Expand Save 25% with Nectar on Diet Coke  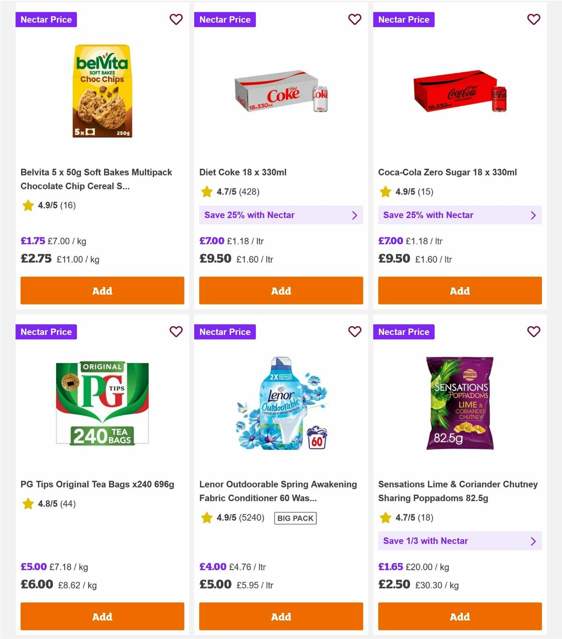coord(281,215)
